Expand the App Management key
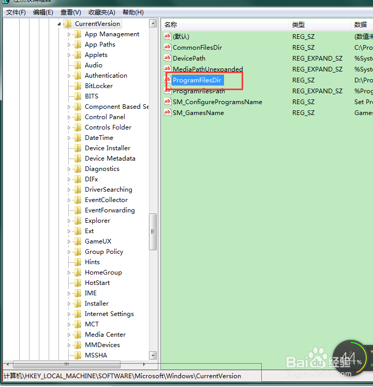 [x=69, y=34]
